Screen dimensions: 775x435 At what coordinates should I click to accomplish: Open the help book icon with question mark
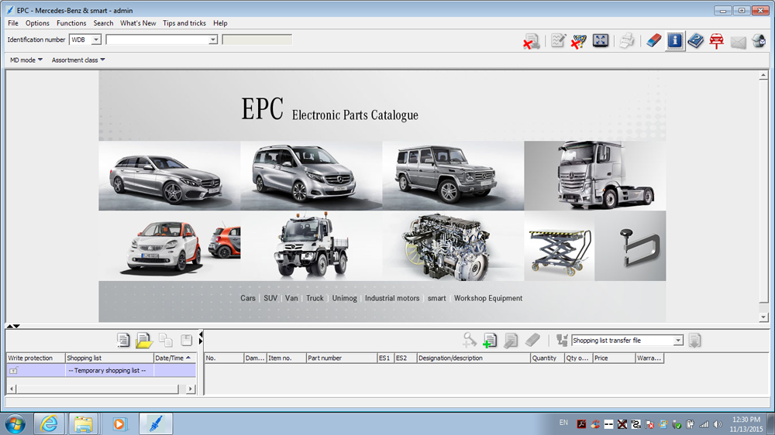[695, 40]
